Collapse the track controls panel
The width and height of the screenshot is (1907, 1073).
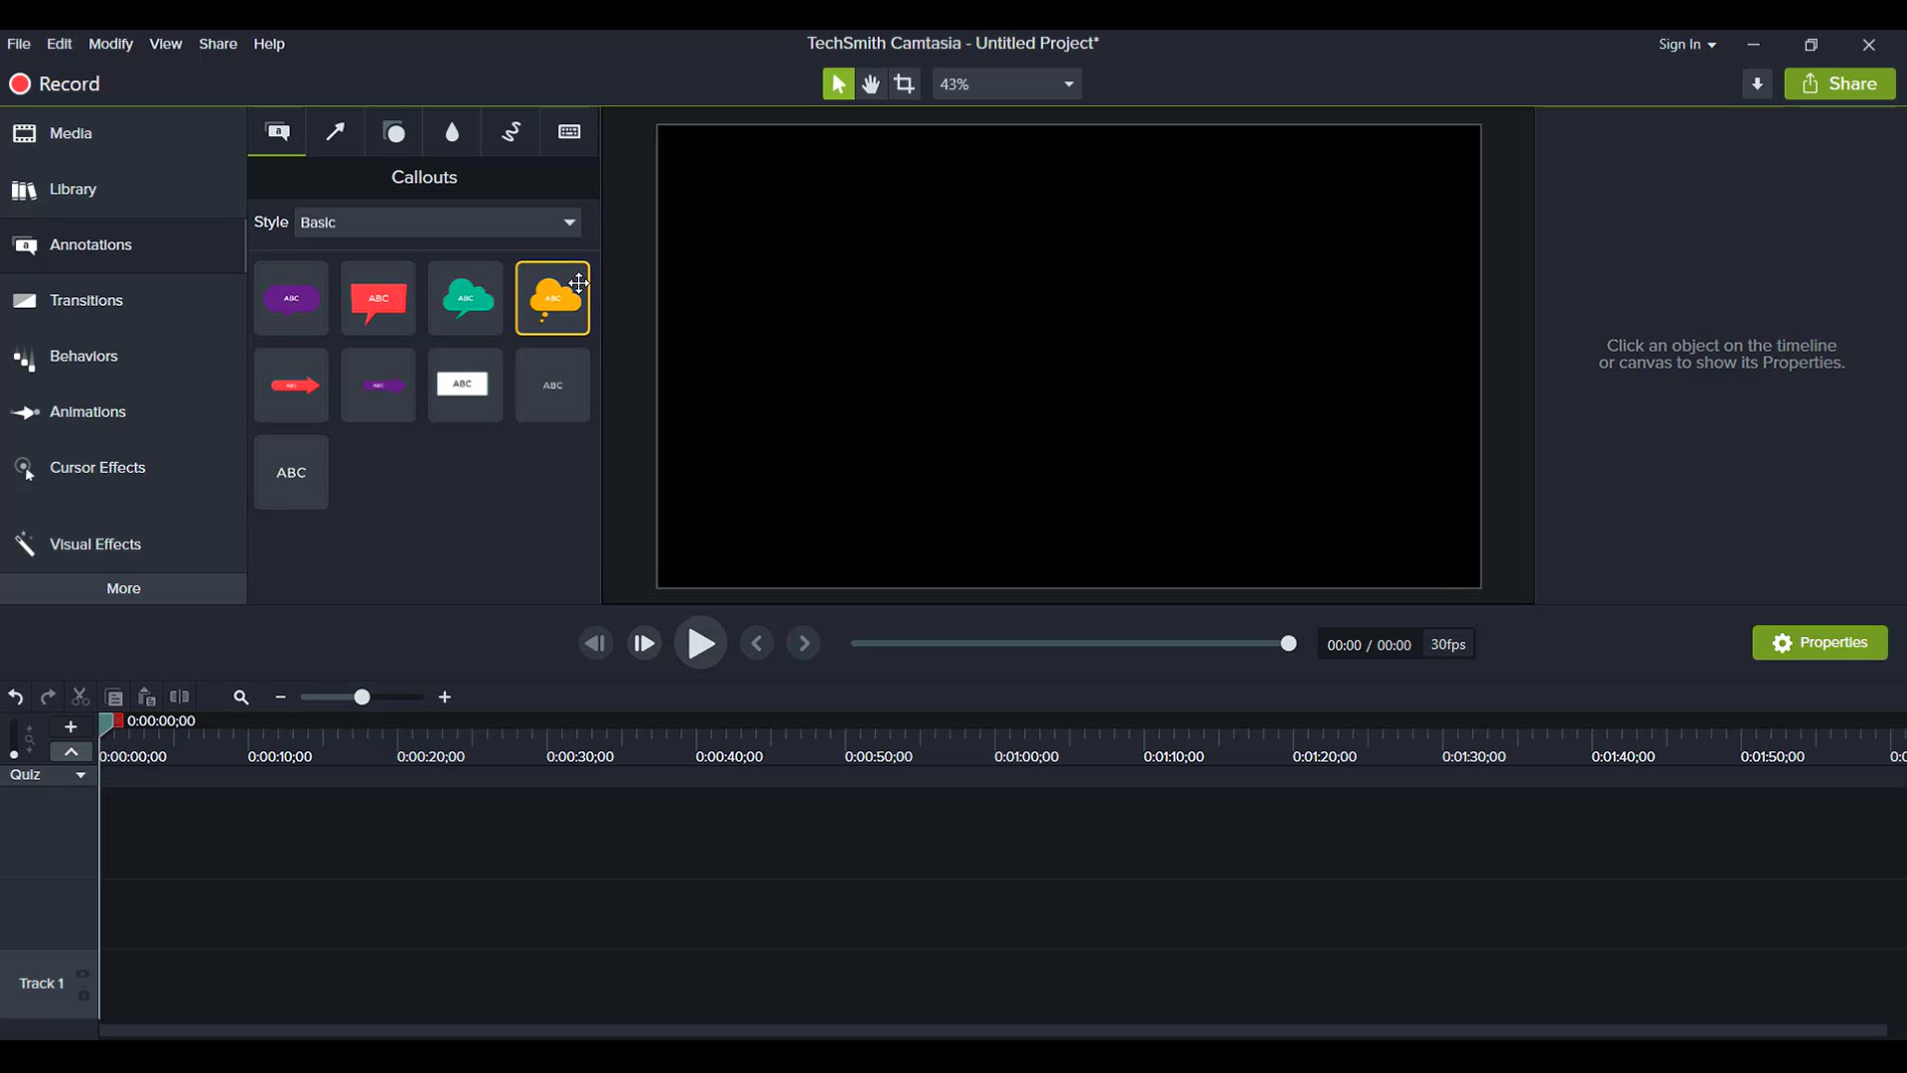point(71,752)
